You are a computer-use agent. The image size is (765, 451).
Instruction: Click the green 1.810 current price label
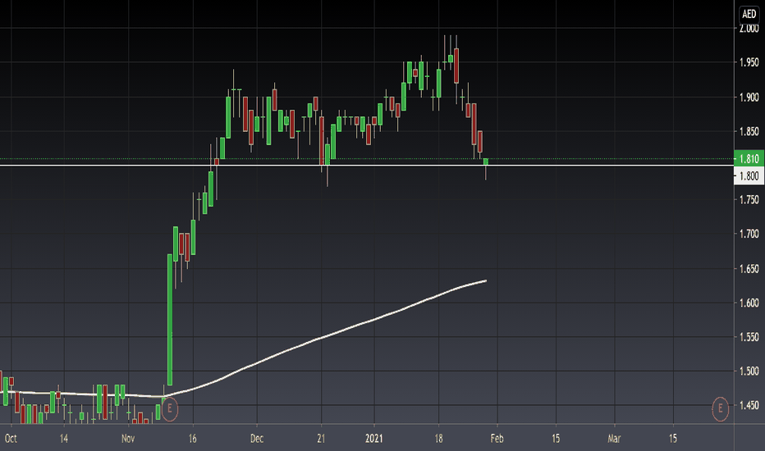click(x=749, y=158)
